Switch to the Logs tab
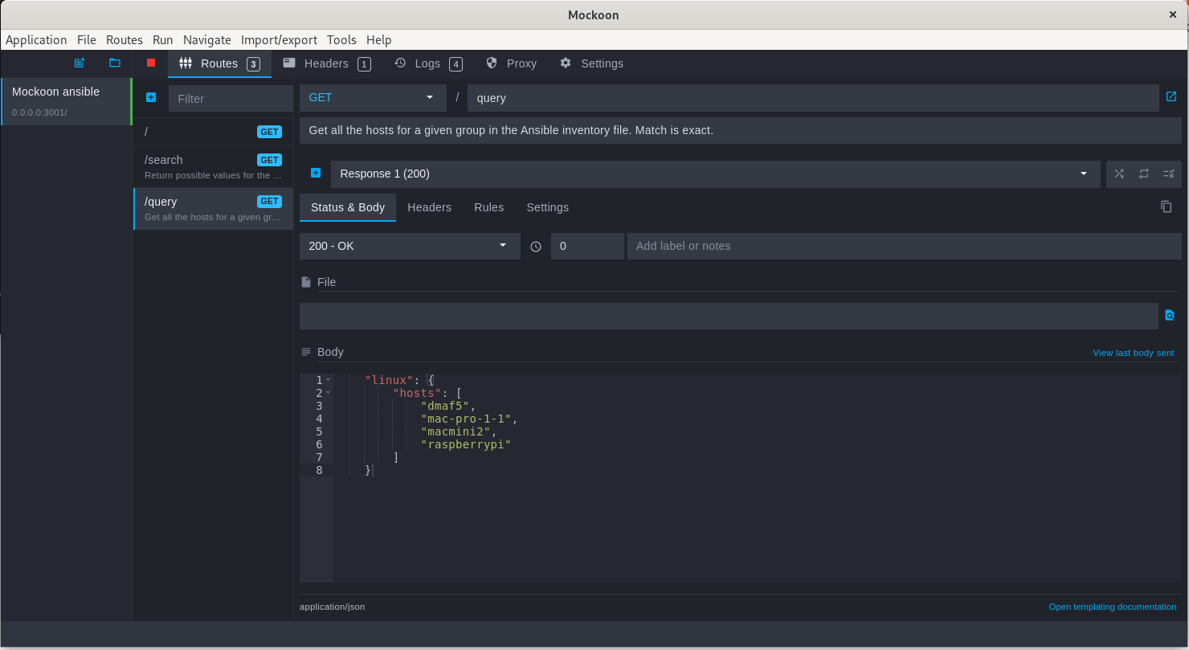The width and height of the screenshot is (1189, 650). click(427, 63)
